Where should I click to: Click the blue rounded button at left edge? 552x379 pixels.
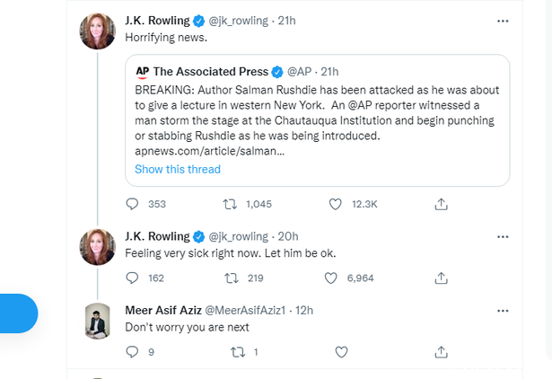tap(18, 313)
